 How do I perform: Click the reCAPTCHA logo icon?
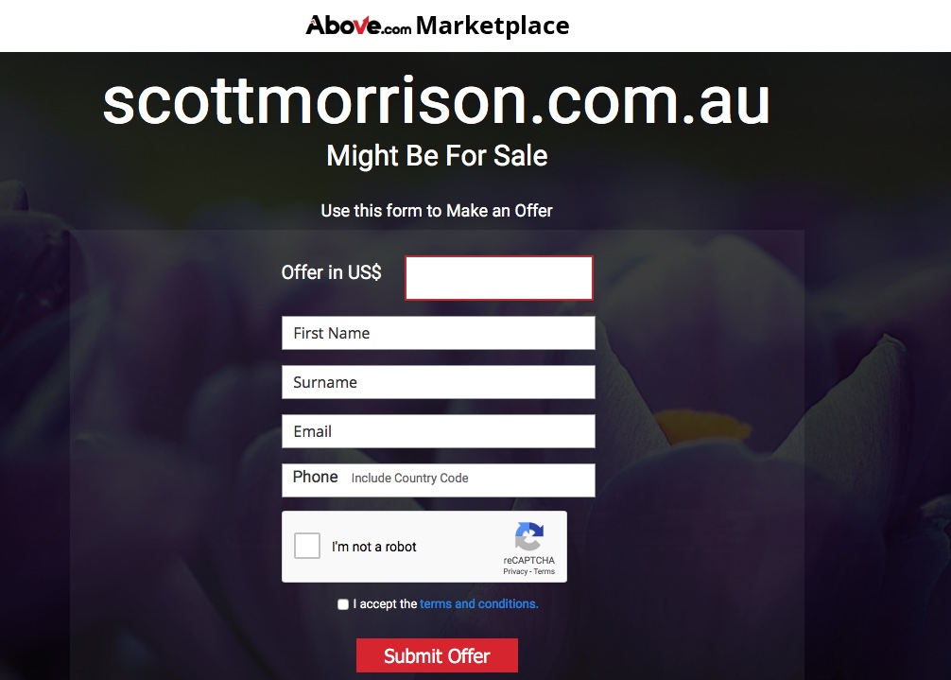[528, 536]
